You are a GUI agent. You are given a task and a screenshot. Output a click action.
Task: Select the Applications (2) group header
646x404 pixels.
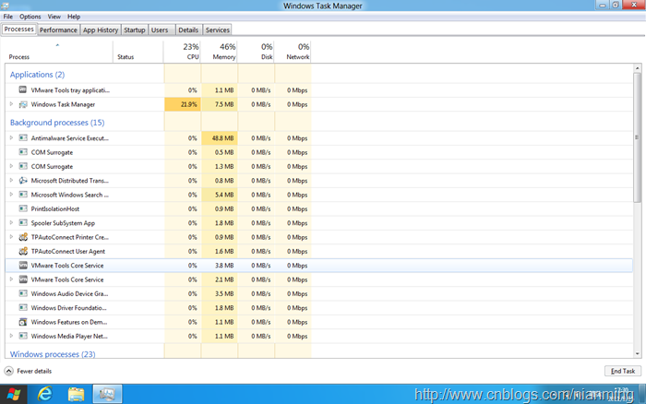coord(37,75)
